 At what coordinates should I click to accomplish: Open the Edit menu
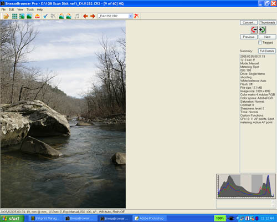tap(11, 9)
